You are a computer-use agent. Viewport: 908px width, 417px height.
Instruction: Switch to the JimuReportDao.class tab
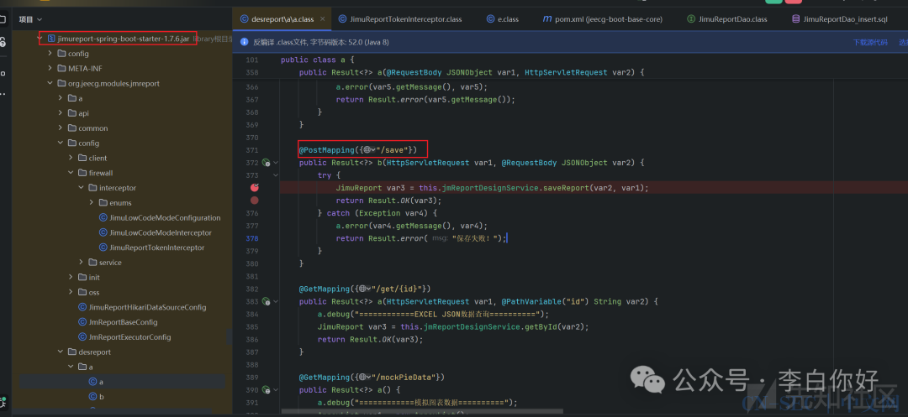(726, 19)
